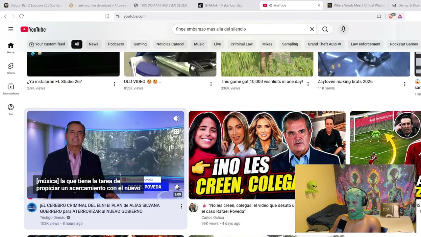The width and height of the screenshot is (421, 237).
Task: Open the Zaytoven making brats 2026 title
Action: click(x=345, y=82)
